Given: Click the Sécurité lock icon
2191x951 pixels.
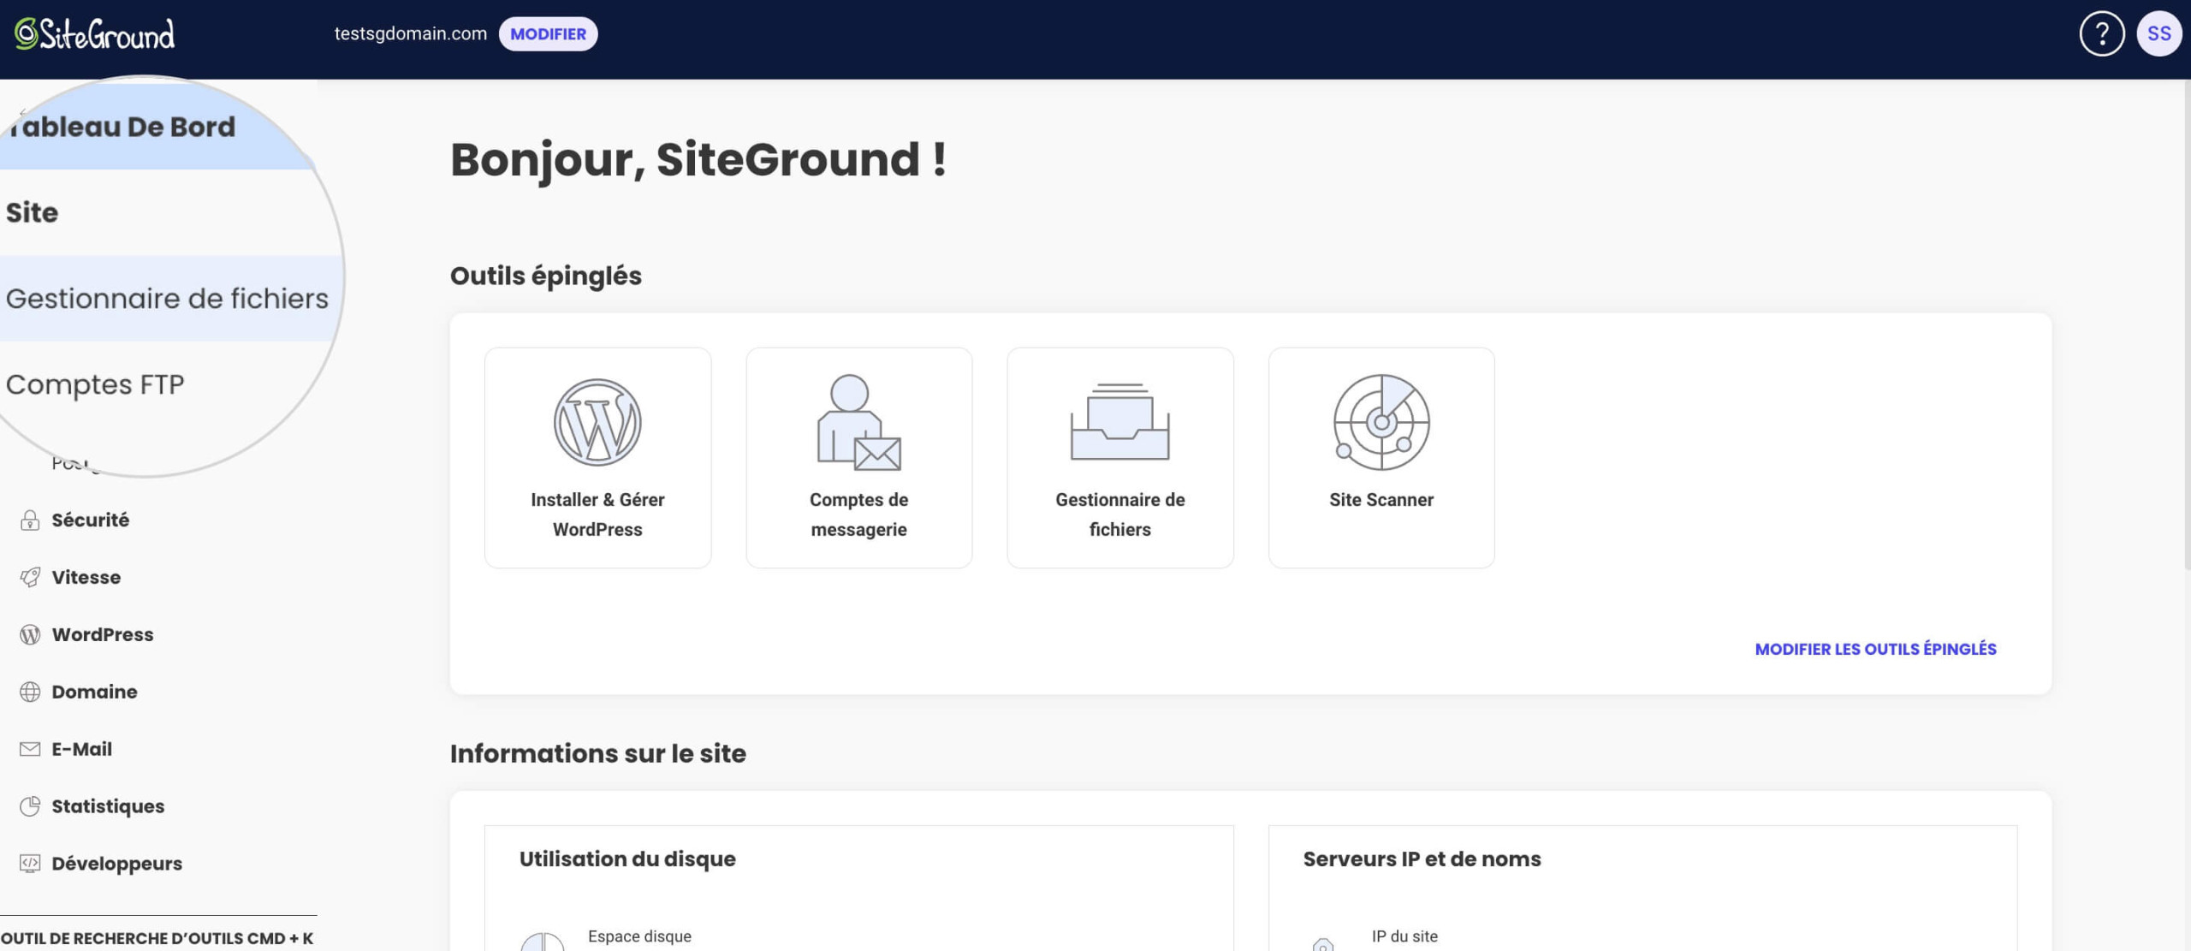Looking at the screenshot, I should click(x=30, y=520).
